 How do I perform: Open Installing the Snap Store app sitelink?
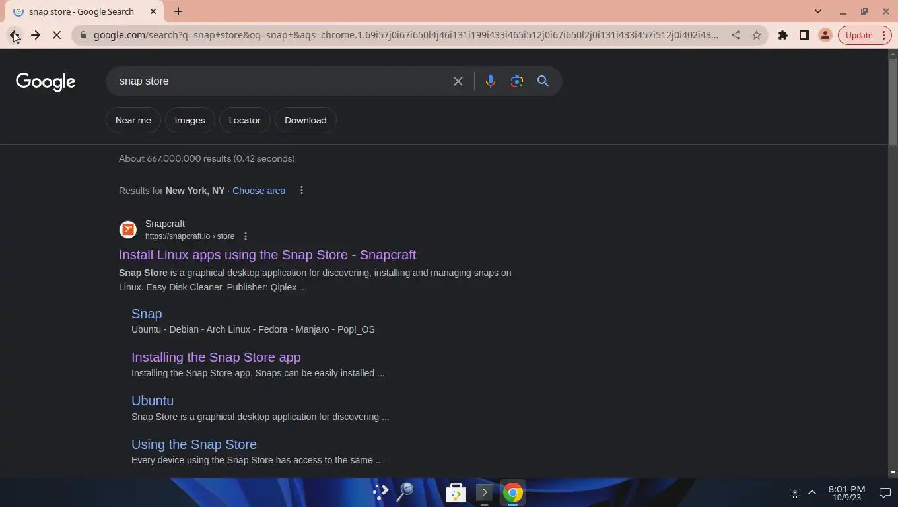click(216, 357)
